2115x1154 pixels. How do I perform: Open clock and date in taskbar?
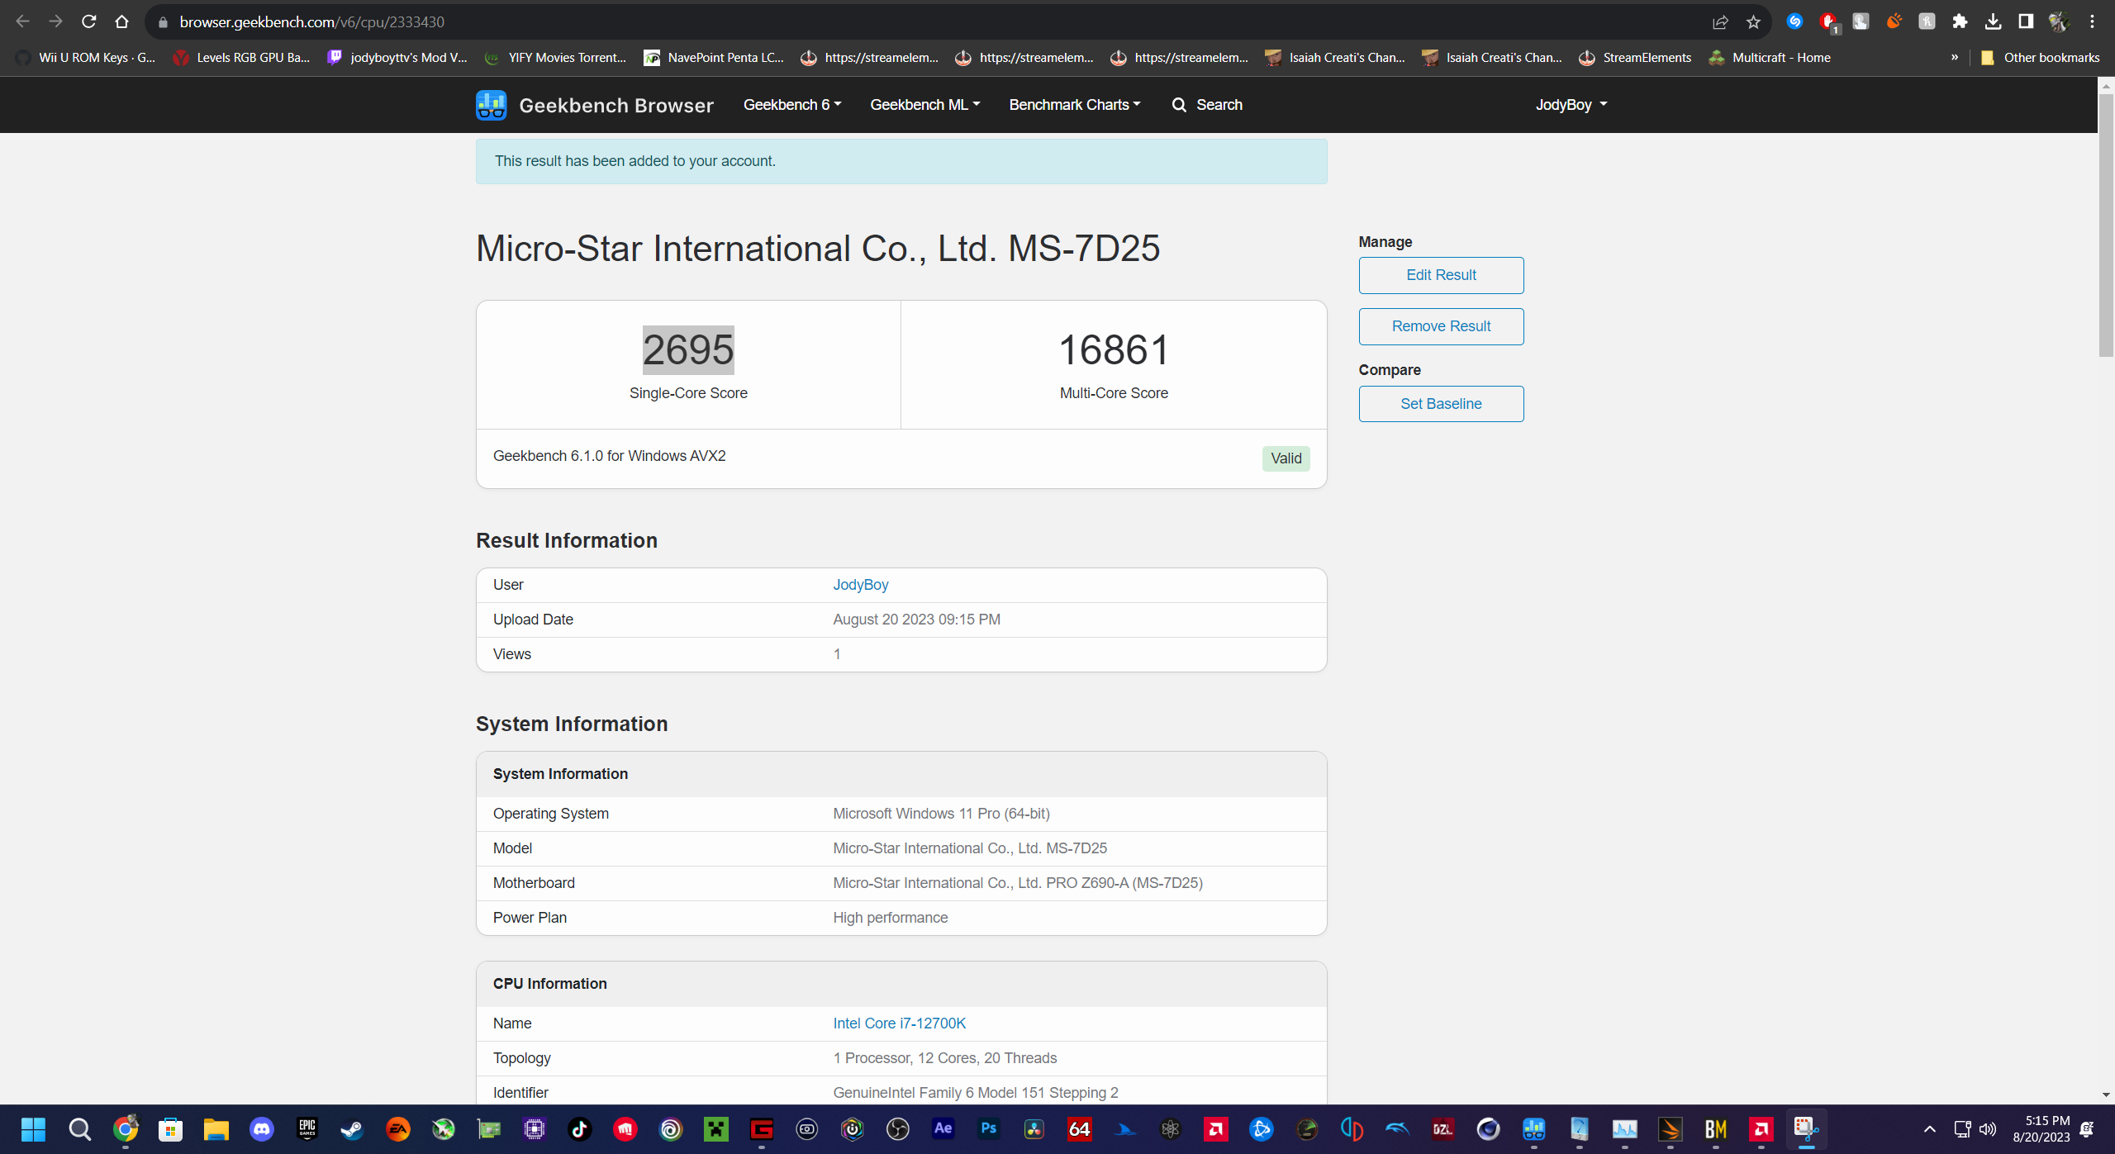coord(2041,1128)
